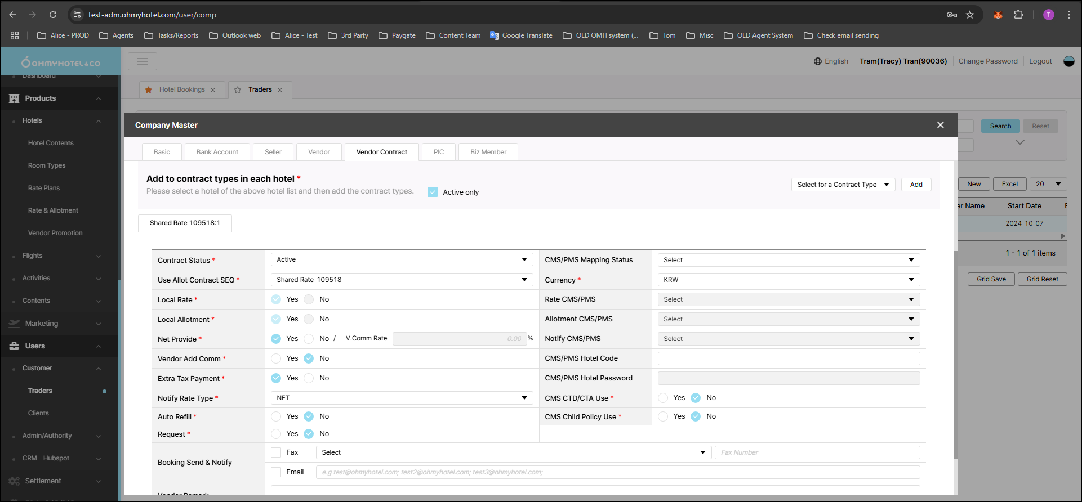Expand Select for a Contract Type dropdown

click(843, 185)
